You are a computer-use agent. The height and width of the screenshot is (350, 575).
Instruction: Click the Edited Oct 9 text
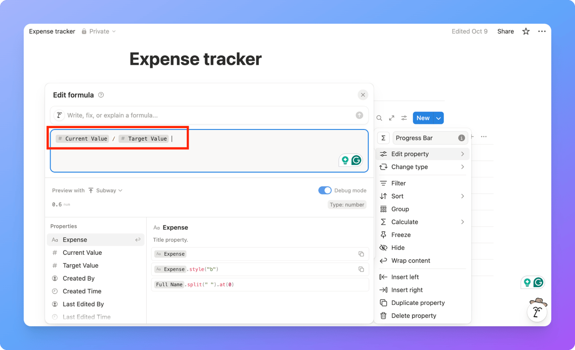469,31
